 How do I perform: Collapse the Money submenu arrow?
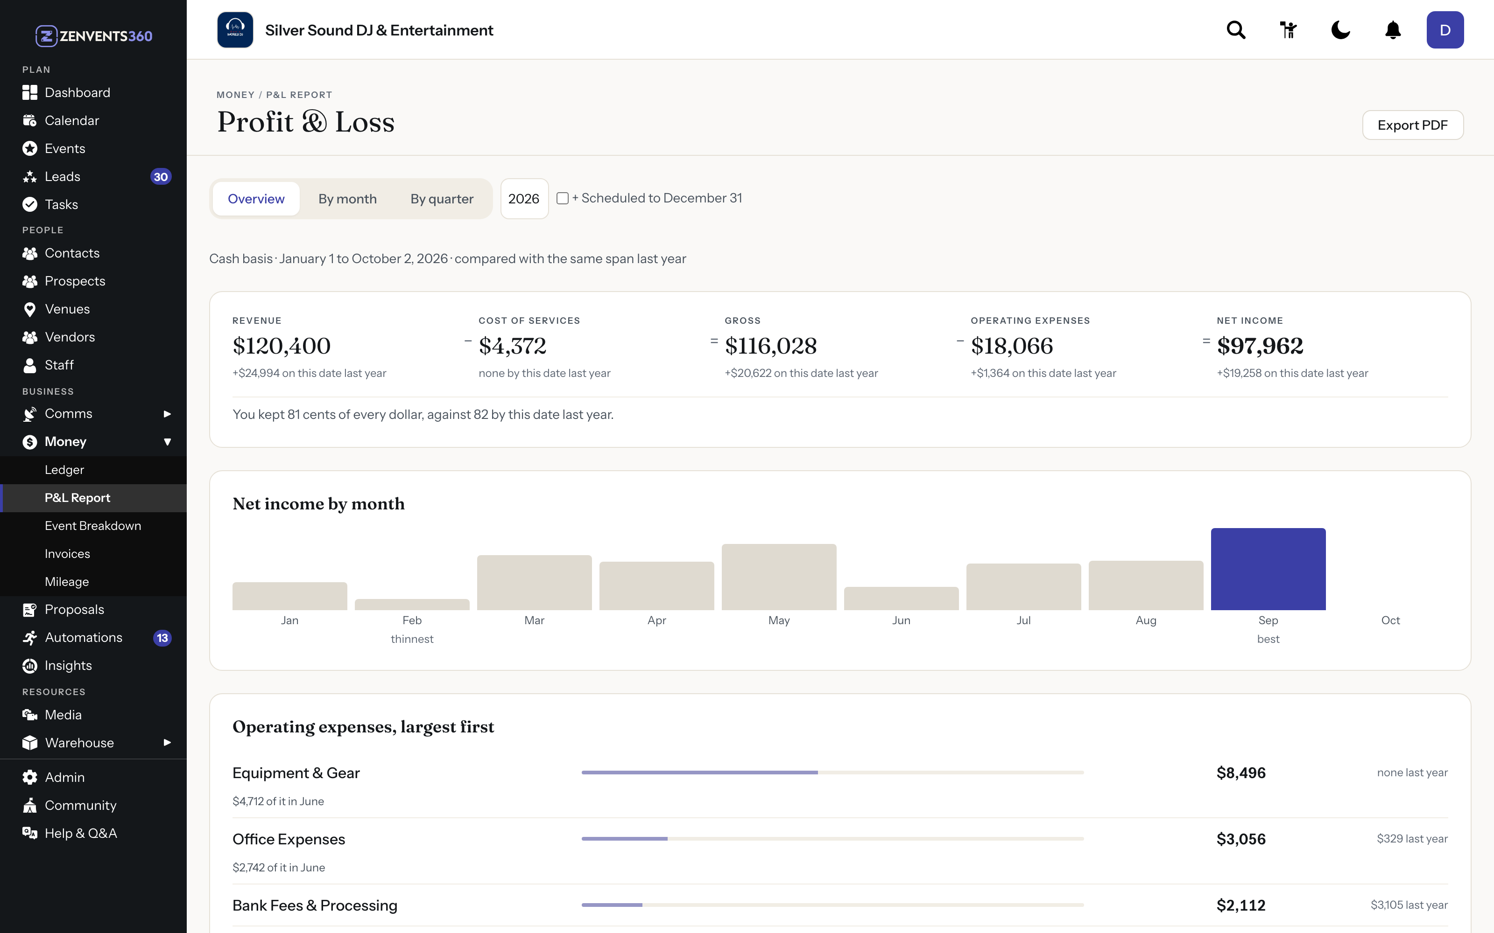(167, 442)
